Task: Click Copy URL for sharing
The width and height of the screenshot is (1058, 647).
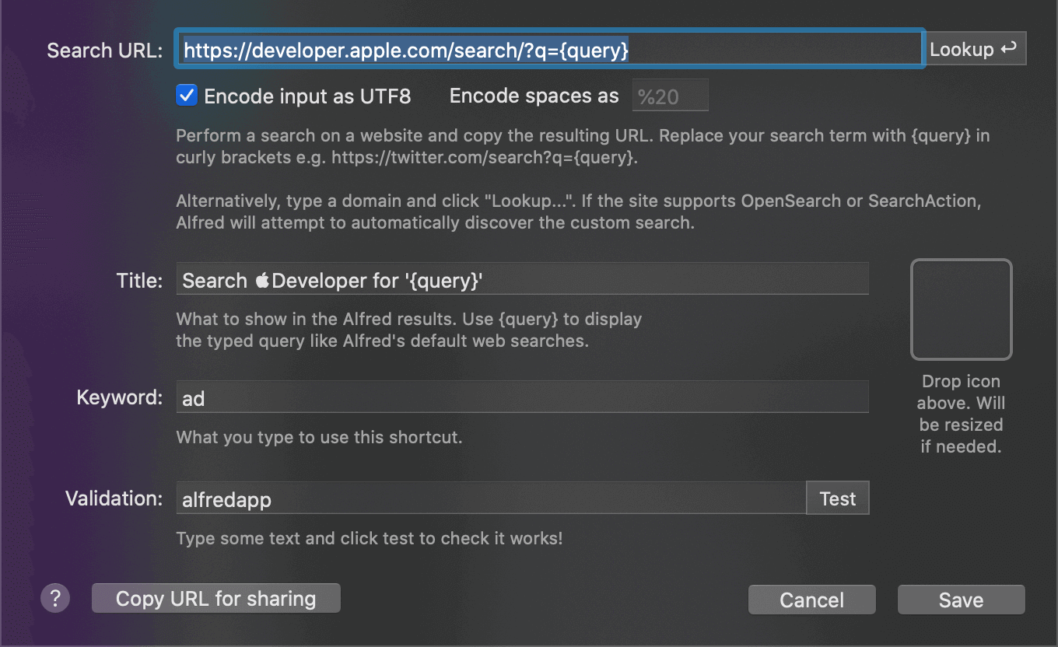Action: [x=216, y=598]
